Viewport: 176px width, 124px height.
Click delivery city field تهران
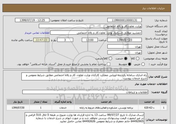tap(124, 52)
